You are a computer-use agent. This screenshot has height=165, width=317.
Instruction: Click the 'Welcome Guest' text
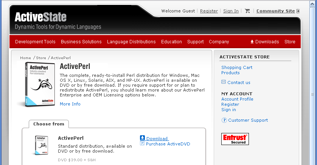(178, 11)
